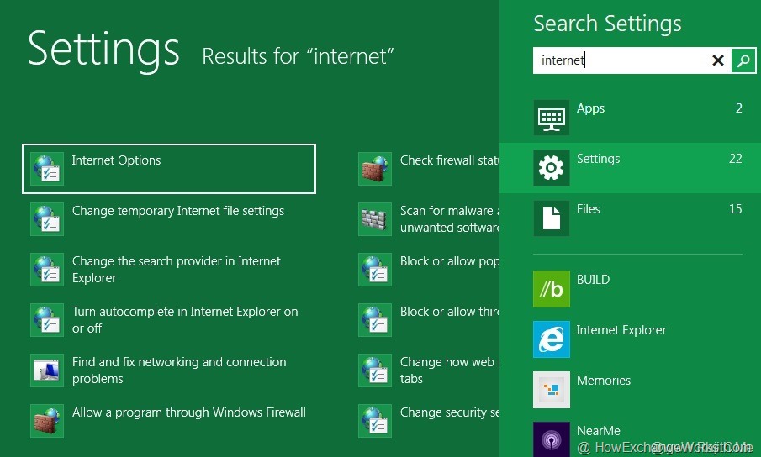The width and height of the screenshot is (761, 457).
Task: Click the Check firewall status icon
Action: [375, 169]
